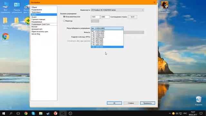Choose 1.50 (1280x720) scale option
Image resolution: width=206 pixels, height=116 pixels.
point(107,35)
